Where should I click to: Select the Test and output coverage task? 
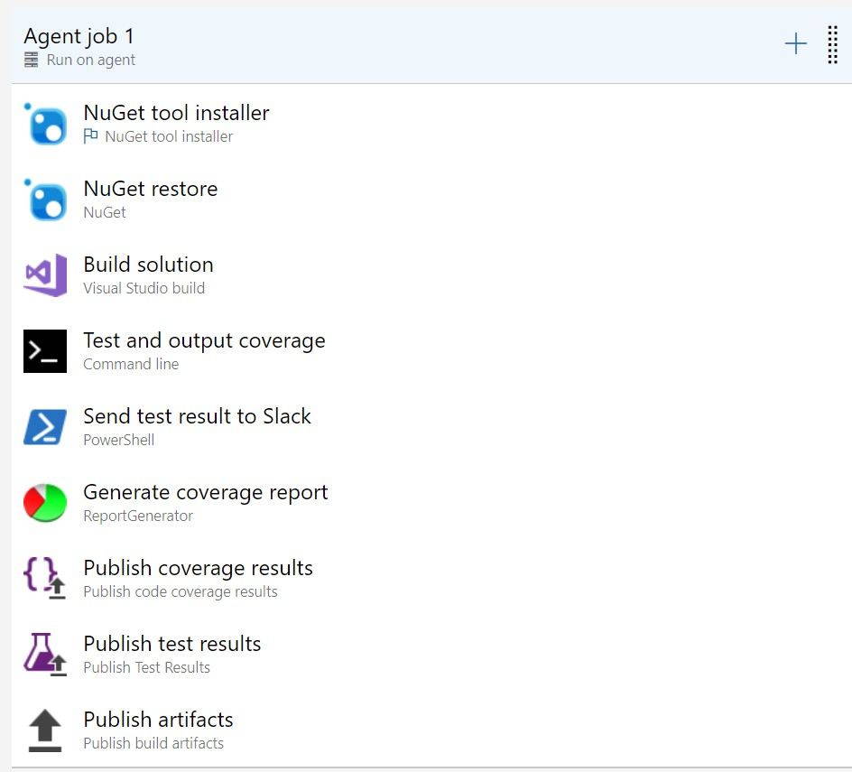[204, 341]
